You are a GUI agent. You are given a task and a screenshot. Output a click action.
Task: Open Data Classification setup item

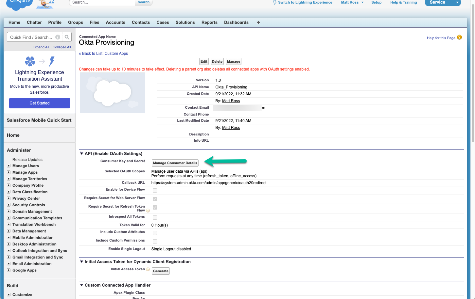[x=30, y=192]
